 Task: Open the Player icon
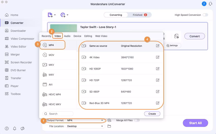(x=7, y=86)
